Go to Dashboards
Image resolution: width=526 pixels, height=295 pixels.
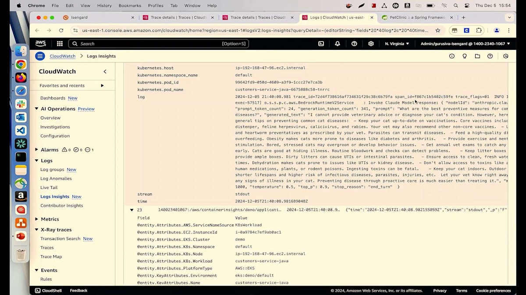(x=53, y=98)
